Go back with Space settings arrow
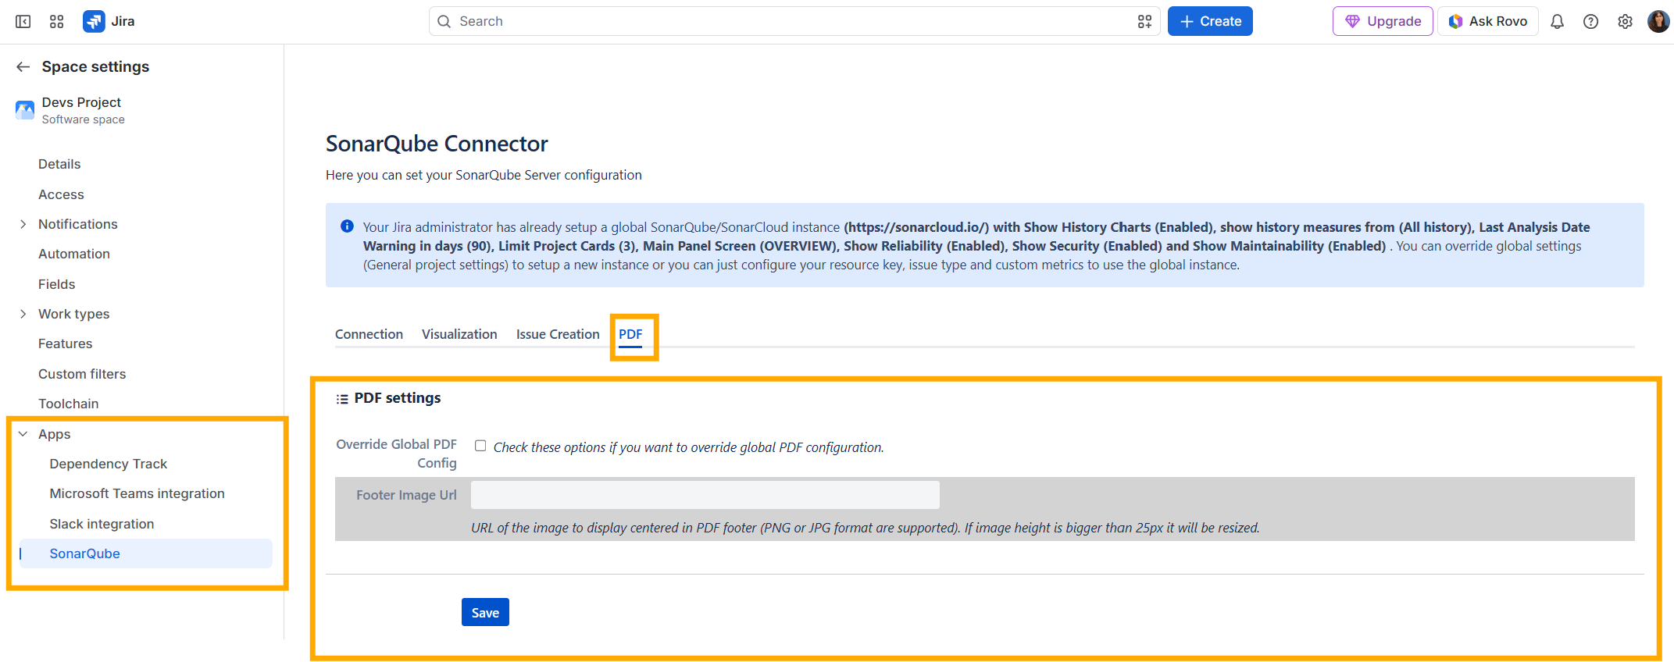Image resolution: width=1674 pixels, height=662 pixels. pos(23,67)
